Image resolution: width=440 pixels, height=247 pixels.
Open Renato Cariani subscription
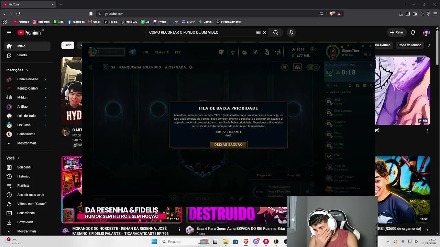pyautogui.click(x=27, y=88)
